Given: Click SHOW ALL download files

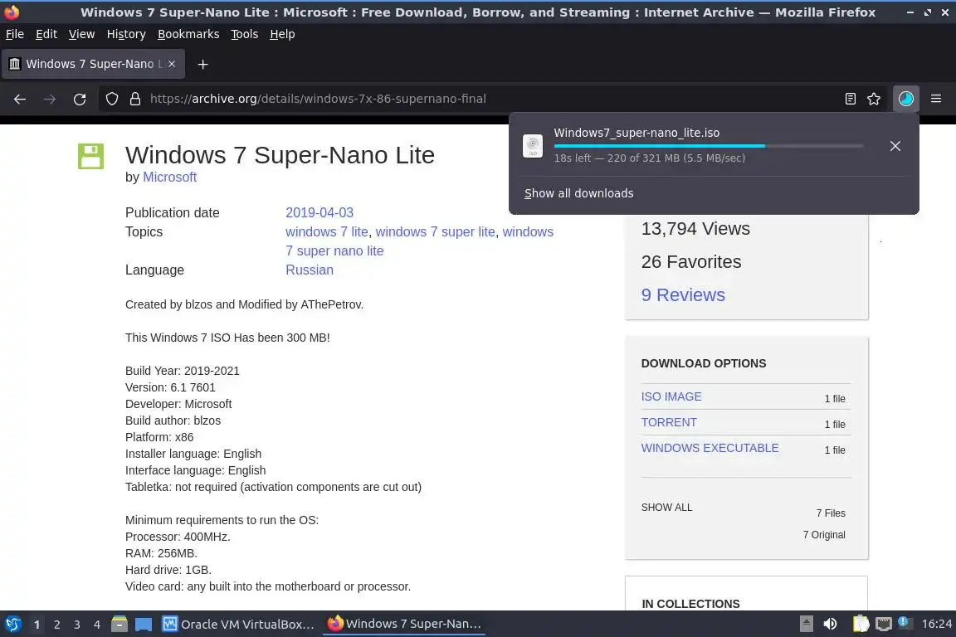Looking at the screenshot, I should 666,507.
